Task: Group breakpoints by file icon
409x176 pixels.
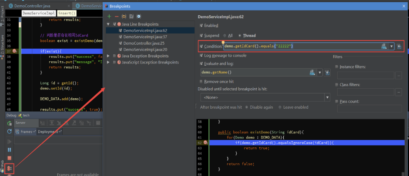Action: click(x=131, y=17)
